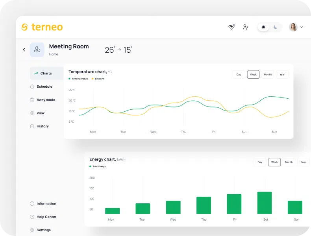This screenshot has width=311, height=236.
Task: Toggle Air temperature legend series
Action: [78, 79]
